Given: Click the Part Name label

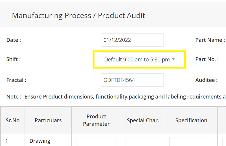Looking at the screenshot, I should pyautogui.click(x=210, y=40).
